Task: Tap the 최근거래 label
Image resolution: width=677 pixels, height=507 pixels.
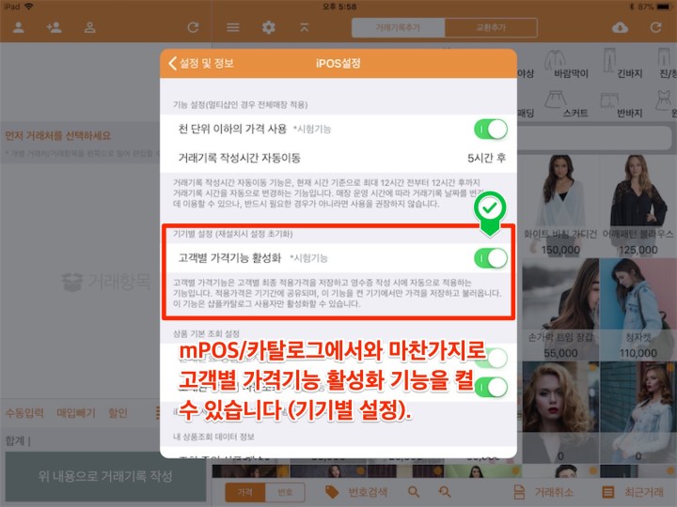Action: coord(644,492)
